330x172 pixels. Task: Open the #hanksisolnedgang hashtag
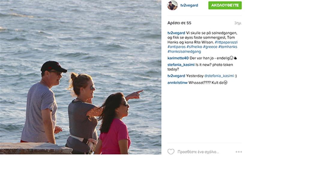tap(184, 51)
